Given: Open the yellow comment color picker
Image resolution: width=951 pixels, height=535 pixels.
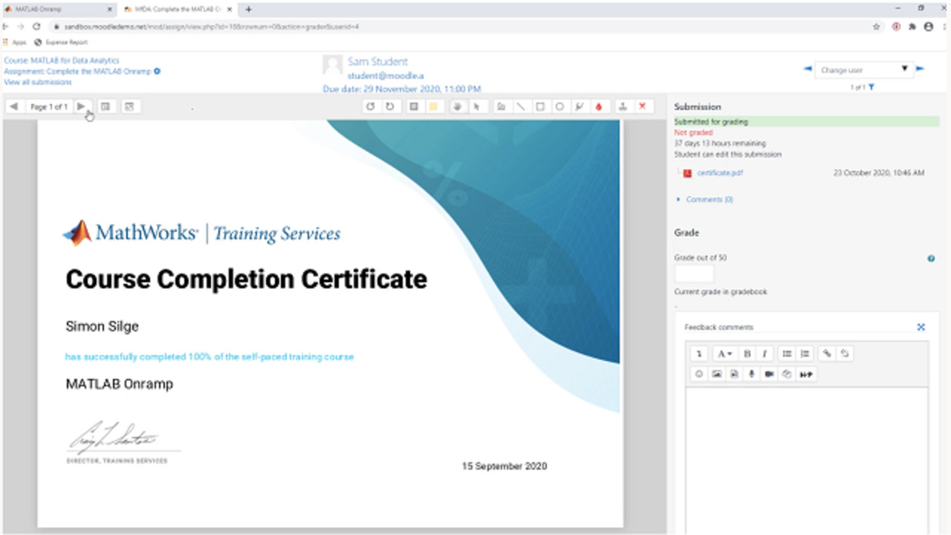Looking at the screenshot, I should [x=433, y=106].
